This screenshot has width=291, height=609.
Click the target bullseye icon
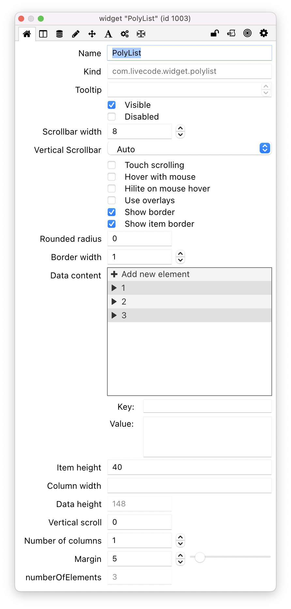pos(248,33)
